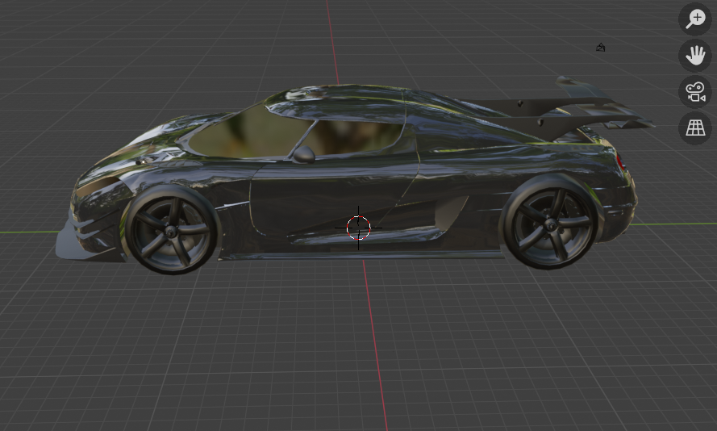Image resolution: width=717 pixels, height=431 pixels.
Task: Select the small camera object in viewport
Action: point(600,47)
